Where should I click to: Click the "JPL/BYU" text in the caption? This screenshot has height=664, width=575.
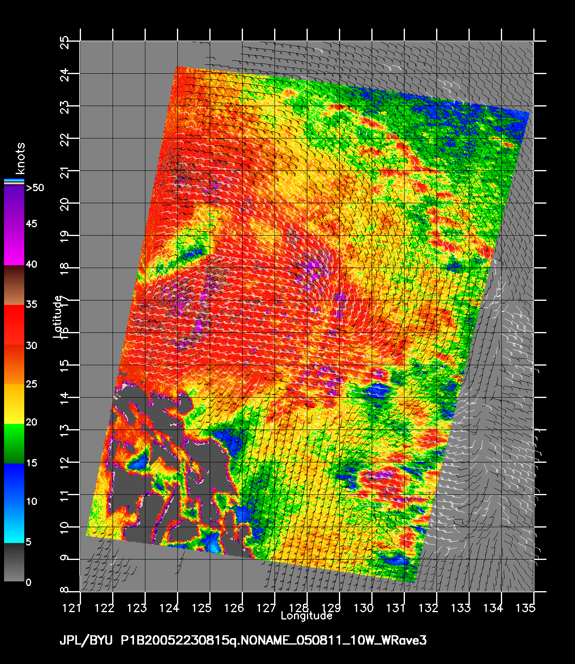(87, 641)
